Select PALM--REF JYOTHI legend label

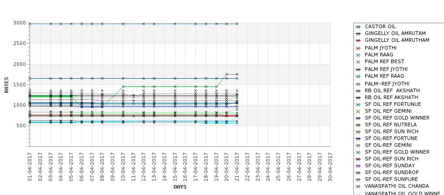(387, 84)
